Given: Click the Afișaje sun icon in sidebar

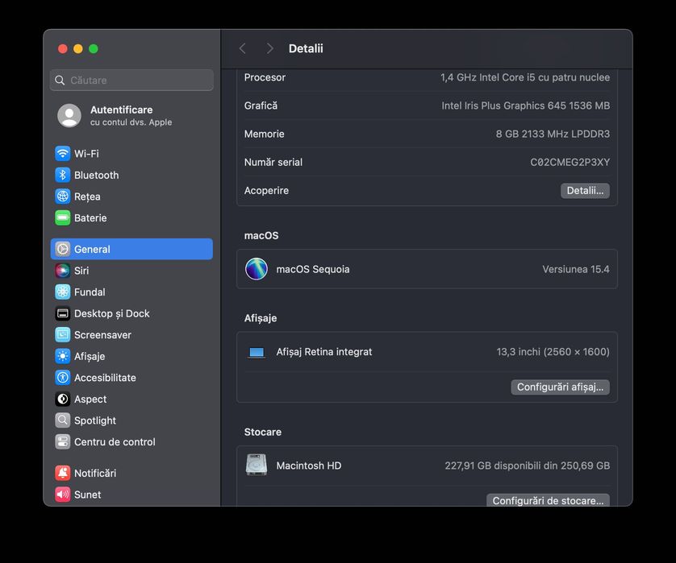Looking at the screenshot, I should [62, 356].
